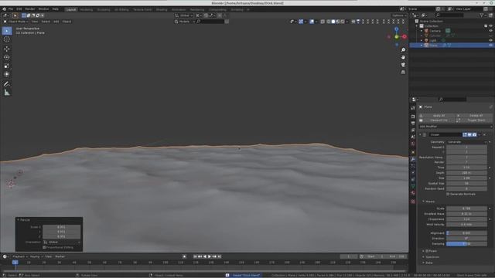Click the red X axis gizmo ball
Screen dimensions: 495x278
(x=405, y=37)
